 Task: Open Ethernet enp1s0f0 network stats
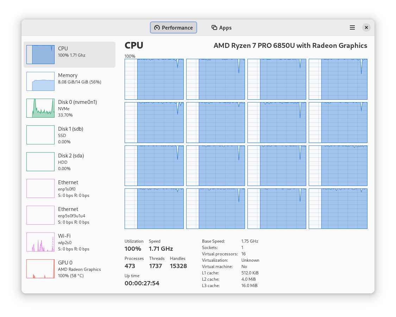pyautogui.click(x=69, y=188)
